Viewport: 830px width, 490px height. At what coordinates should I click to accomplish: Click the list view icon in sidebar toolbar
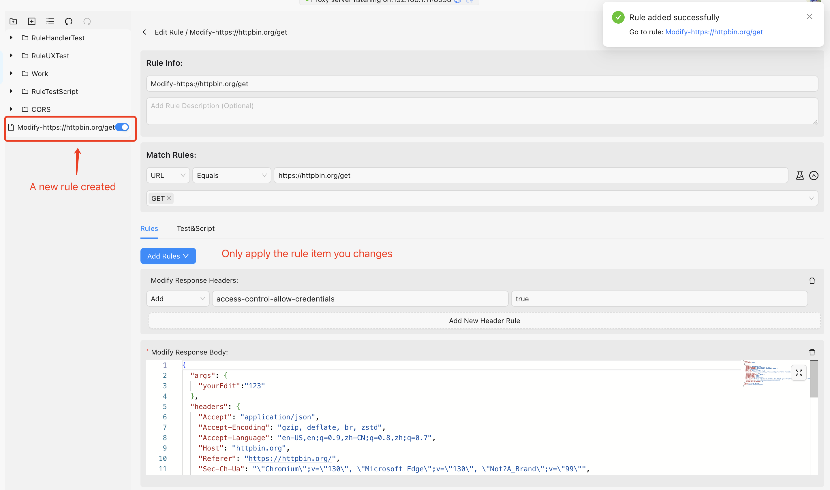point(50,21)
